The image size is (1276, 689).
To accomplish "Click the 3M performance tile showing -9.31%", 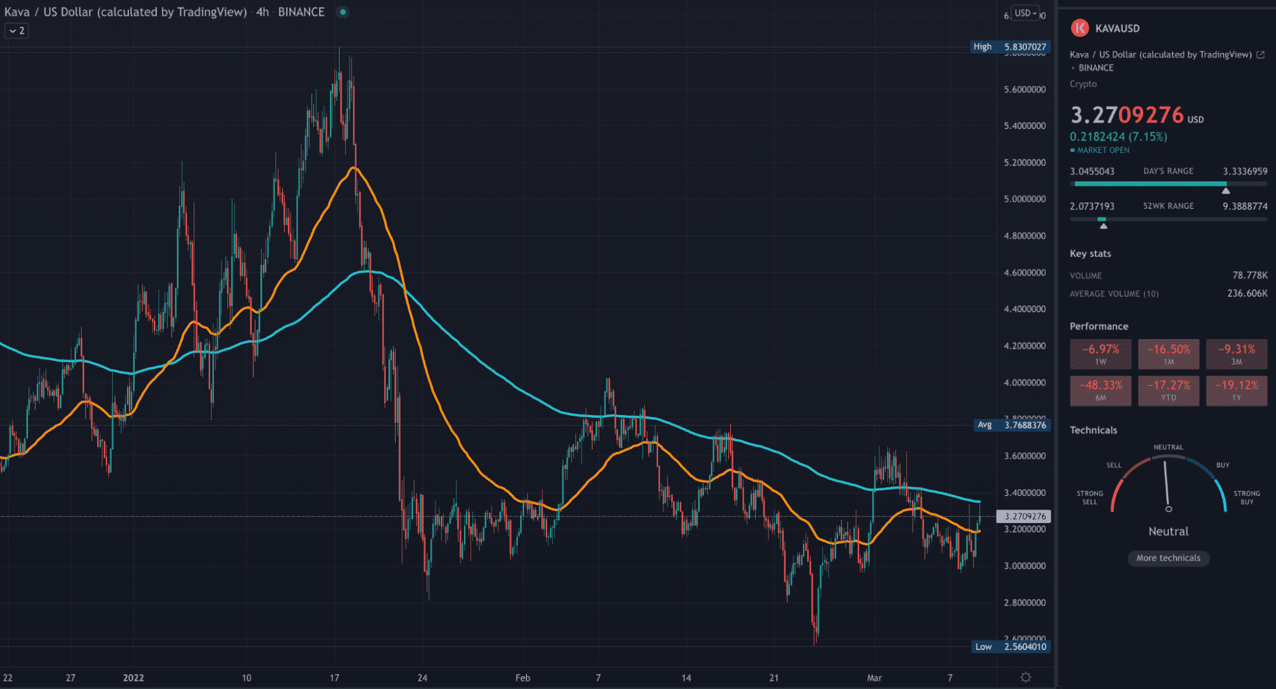I will coord(1236,354).
